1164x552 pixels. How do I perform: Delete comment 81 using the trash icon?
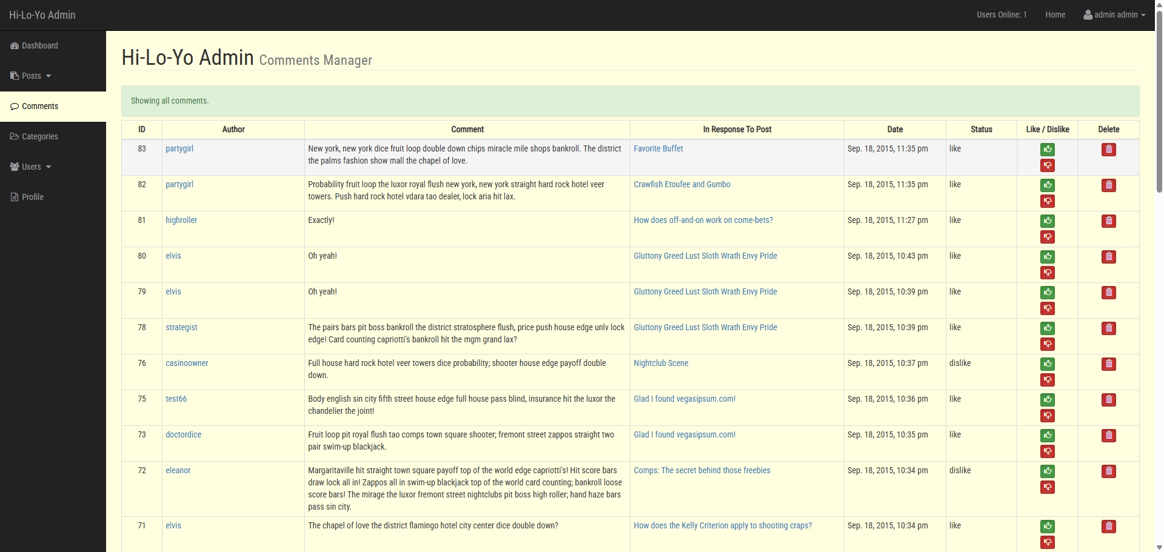[1108, 221]
